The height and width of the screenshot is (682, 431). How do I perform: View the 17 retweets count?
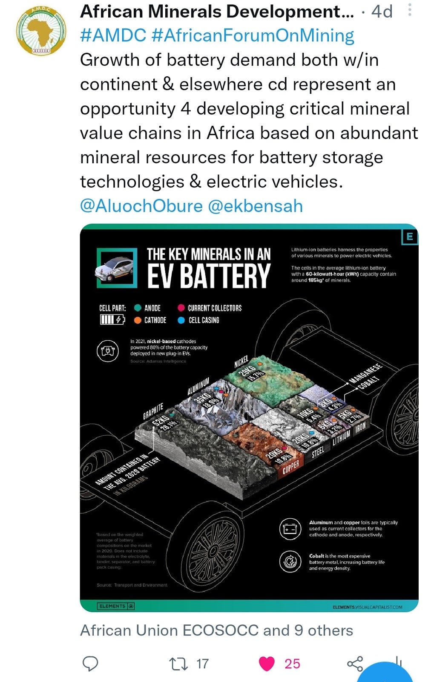[202, 664]
